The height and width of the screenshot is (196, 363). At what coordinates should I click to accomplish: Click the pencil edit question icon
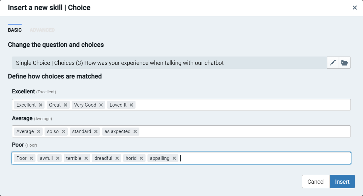coord(333,63)
